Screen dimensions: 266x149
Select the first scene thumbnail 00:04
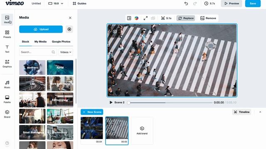click(91, 130)
